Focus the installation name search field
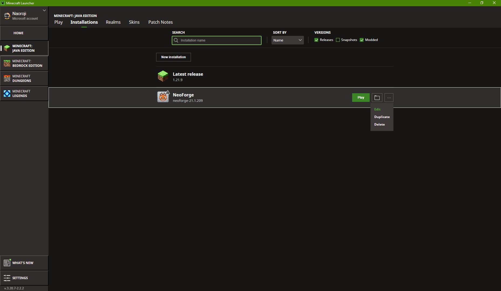This screenshot has height=291, width=501. tap(219, 40)
